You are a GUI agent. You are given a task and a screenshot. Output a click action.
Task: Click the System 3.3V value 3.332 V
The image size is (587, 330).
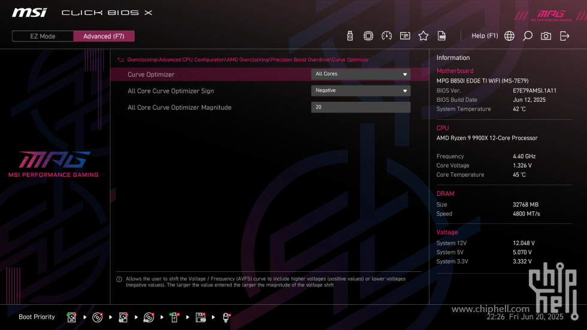tap(522, 262)
